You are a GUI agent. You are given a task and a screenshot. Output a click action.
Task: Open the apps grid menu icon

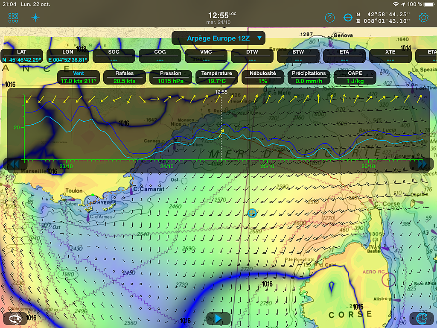pyautogui.click(x=13, y=18)
